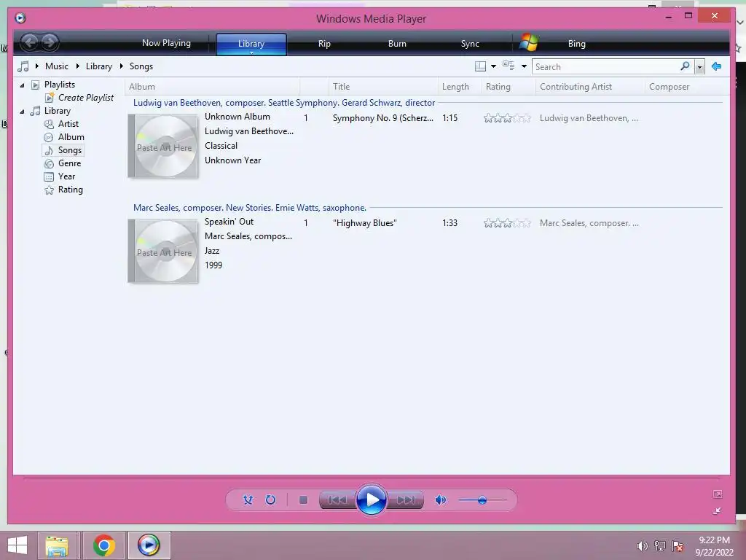Image resolution: width=746 pixels, height=560 pixels.
Task: Mute the volume speaker icon
Action: pos(441,499)
